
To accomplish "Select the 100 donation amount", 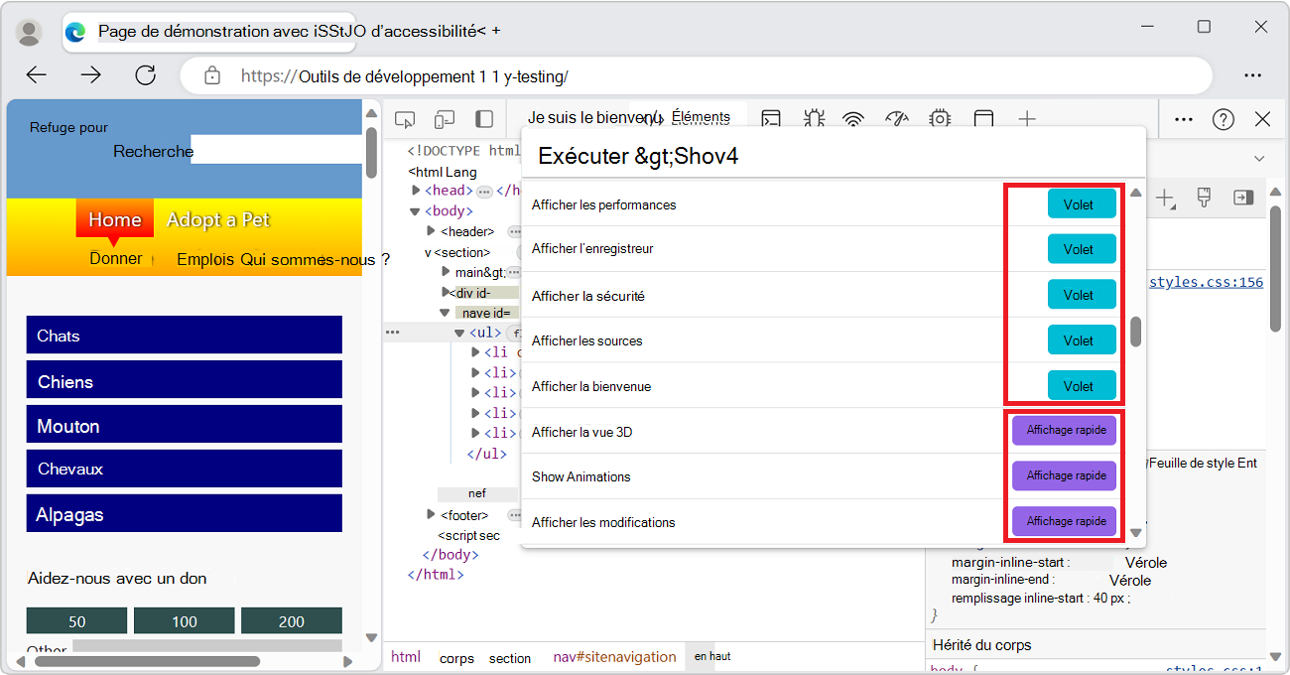I will [184, 620].
